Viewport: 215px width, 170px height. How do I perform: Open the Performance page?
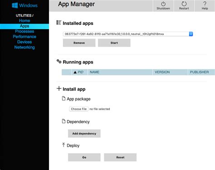[24, 37]
